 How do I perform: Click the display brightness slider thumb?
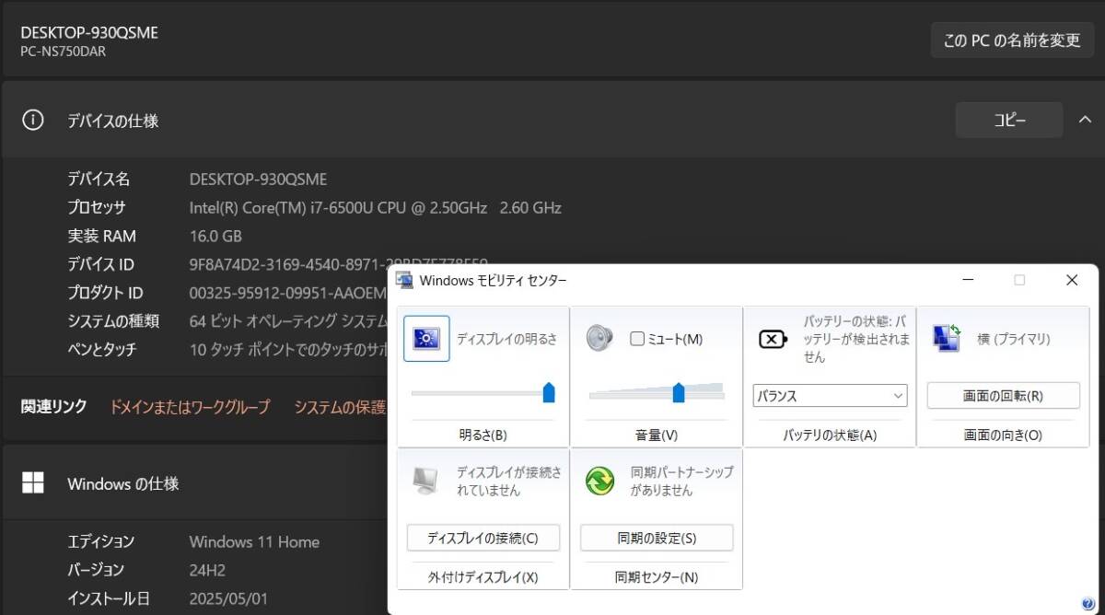coord(549,392)
